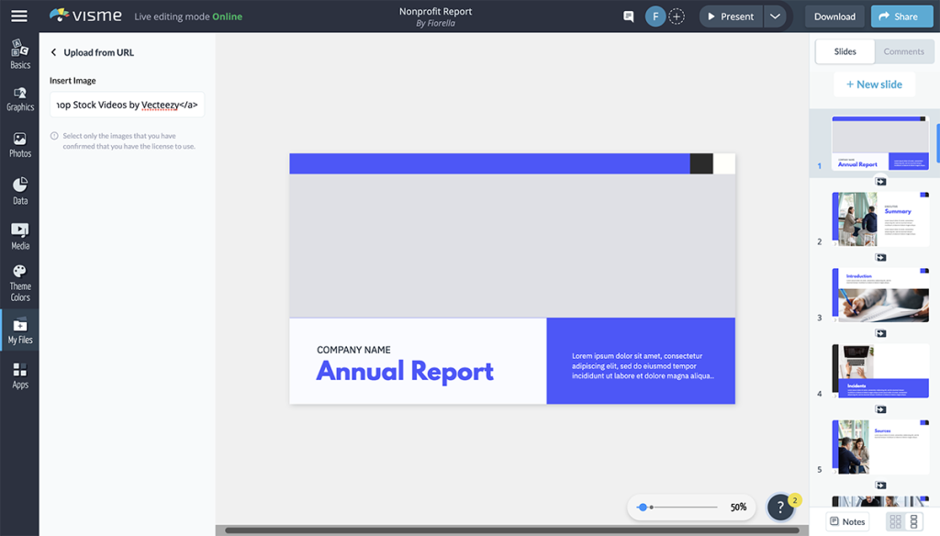The image size is (940, 536).
Task: Select the Summary slide thumbnail
Action: point(879,218)
